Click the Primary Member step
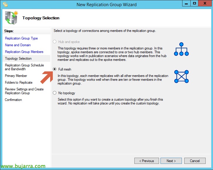 tap(16, 76)
